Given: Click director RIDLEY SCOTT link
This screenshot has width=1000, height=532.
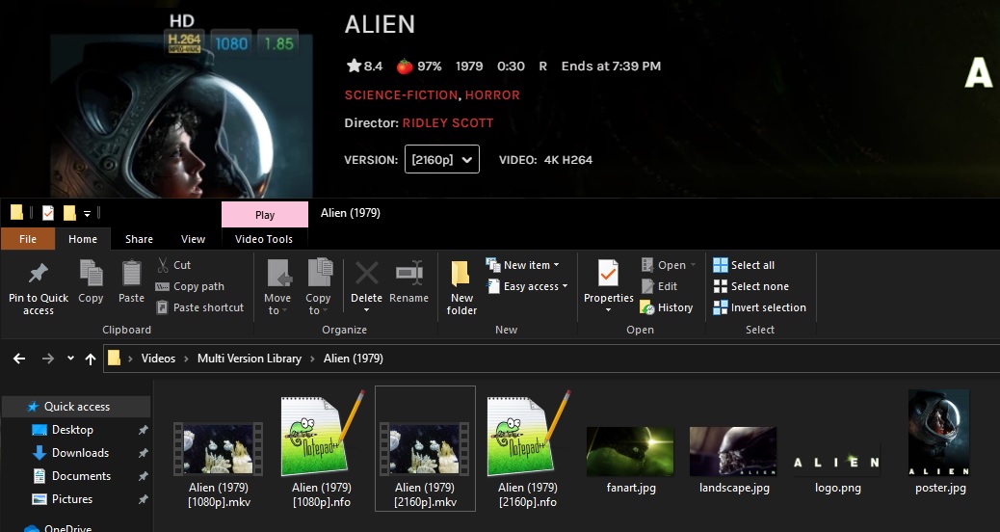Looking at the screenshot, I should coord(448,123).
